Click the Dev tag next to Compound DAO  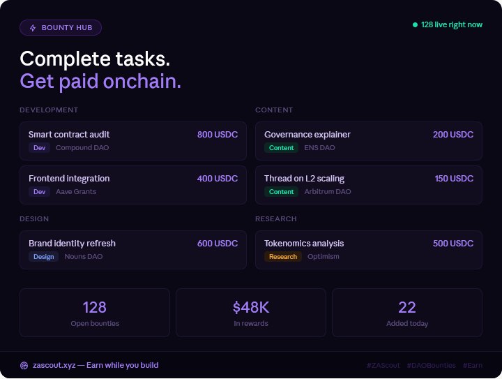click(39, 148)
